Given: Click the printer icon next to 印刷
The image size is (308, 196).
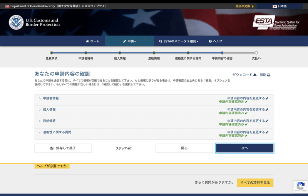Looking at the screenshot, I should click(x=269, y=75).
